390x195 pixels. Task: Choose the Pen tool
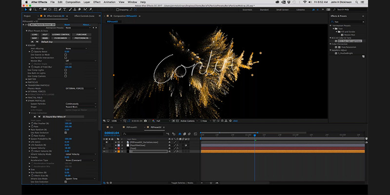(60, 9)
